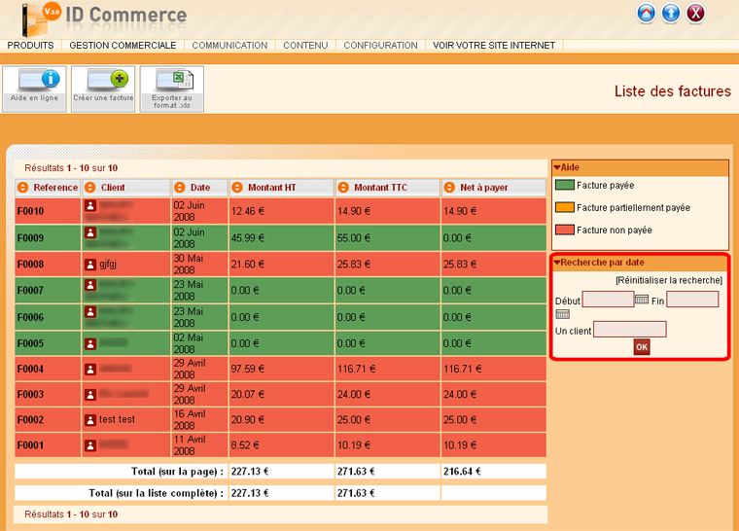Open the gjfgj client icon in row F0008

click(x=90, y=265)
